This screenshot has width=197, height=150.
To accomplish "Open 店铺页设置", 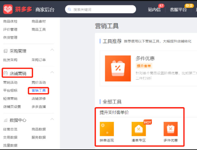I will tap(12, 107).
